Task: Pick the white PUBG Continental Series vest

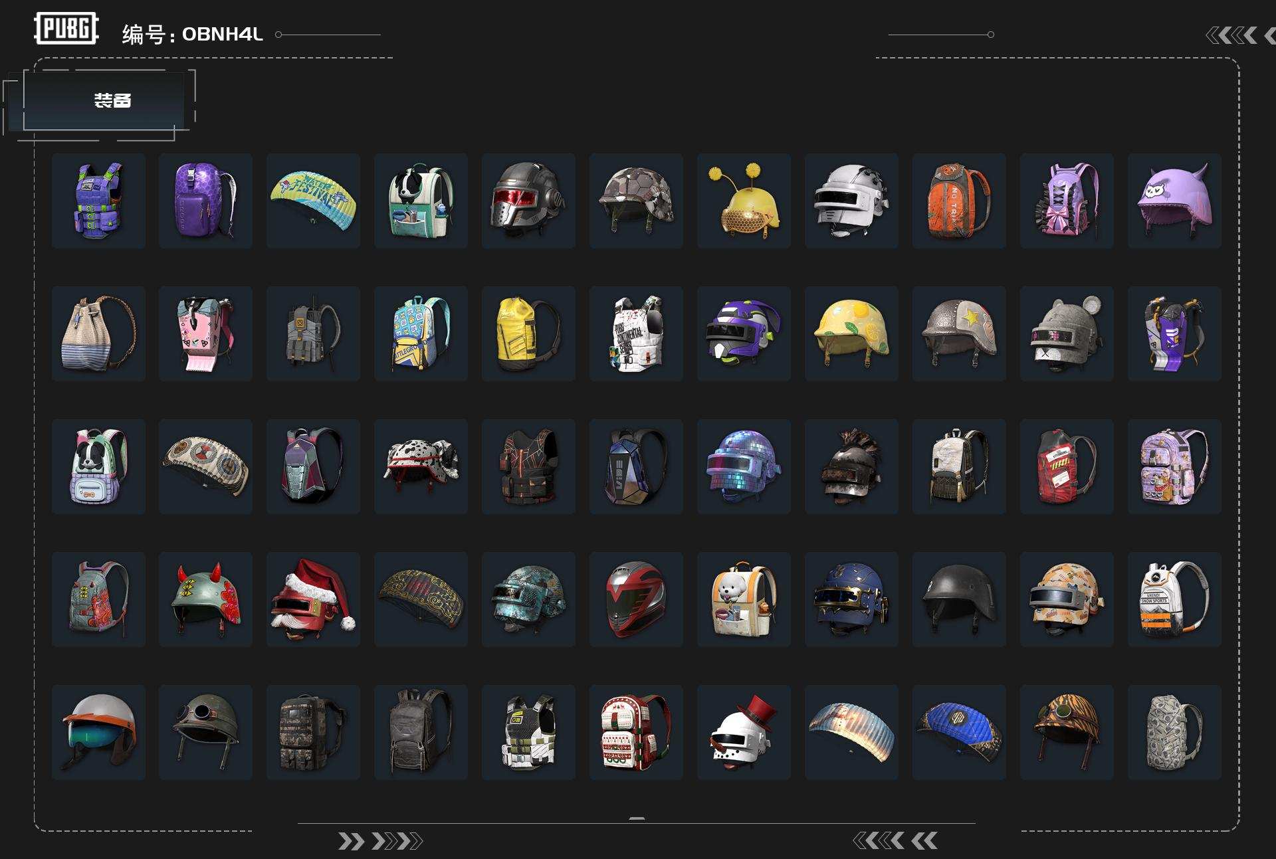Action: pos(636,334)
